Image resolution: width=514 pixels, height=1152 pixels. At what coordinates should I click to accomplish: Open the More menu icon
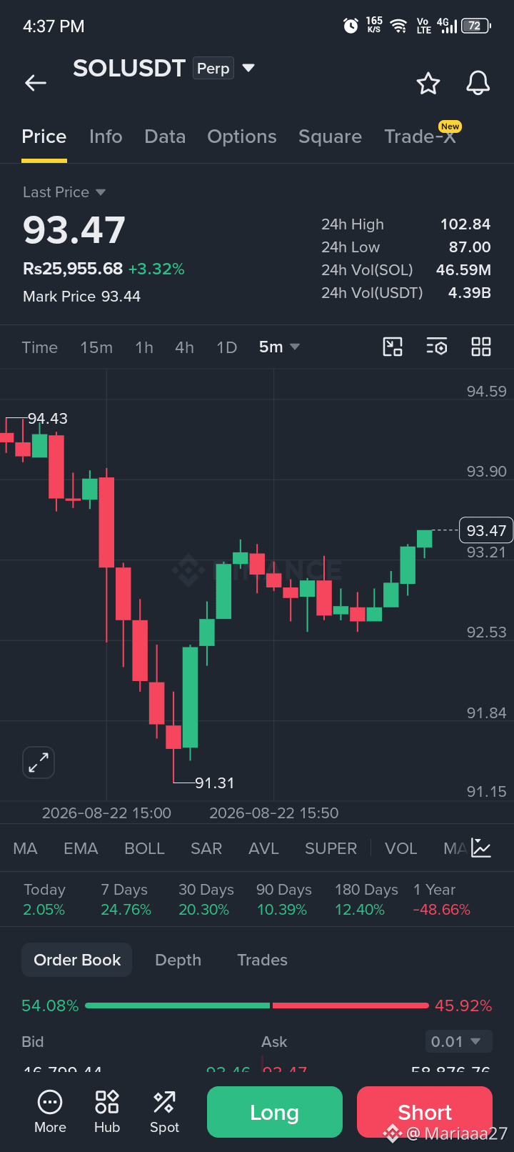click(50, 1112)
